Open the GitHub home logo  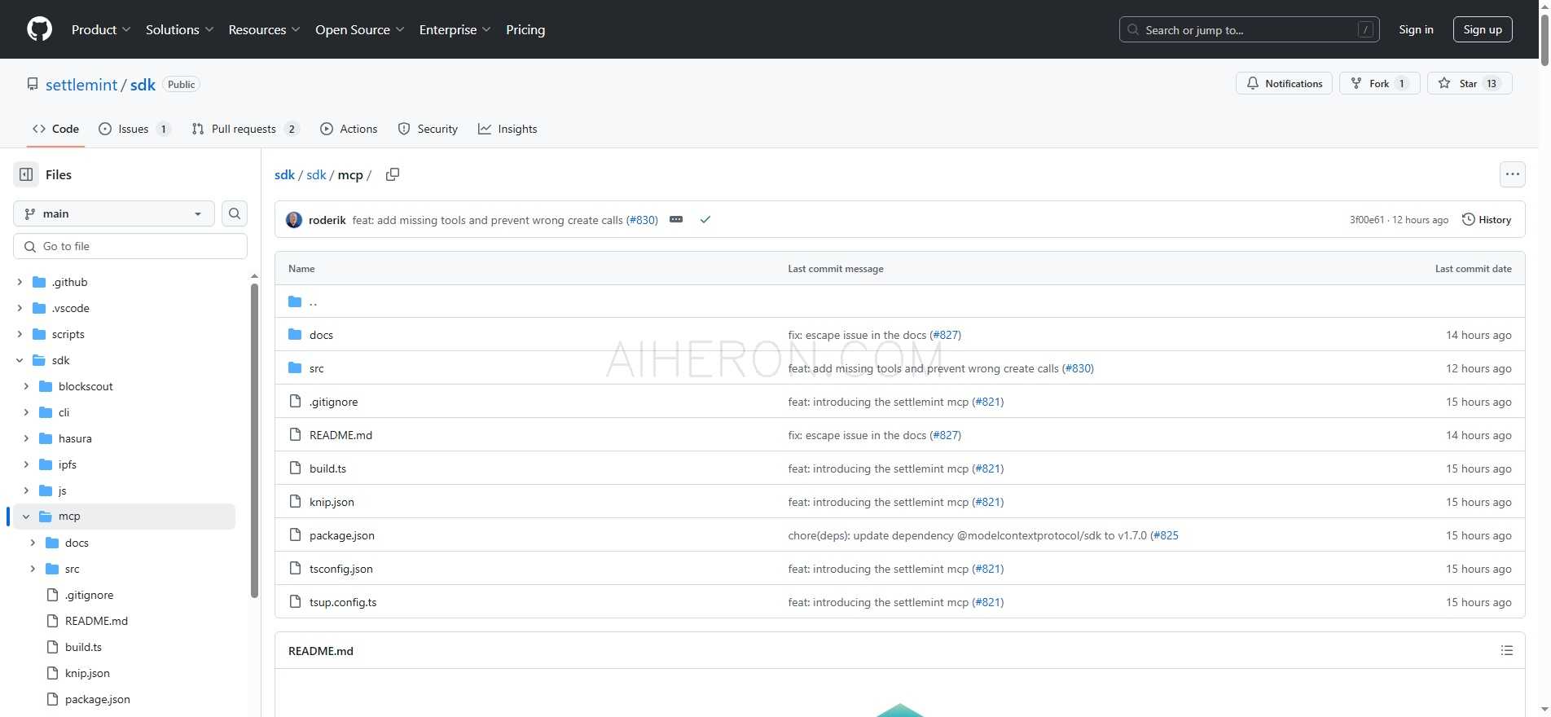click(39, 29)
